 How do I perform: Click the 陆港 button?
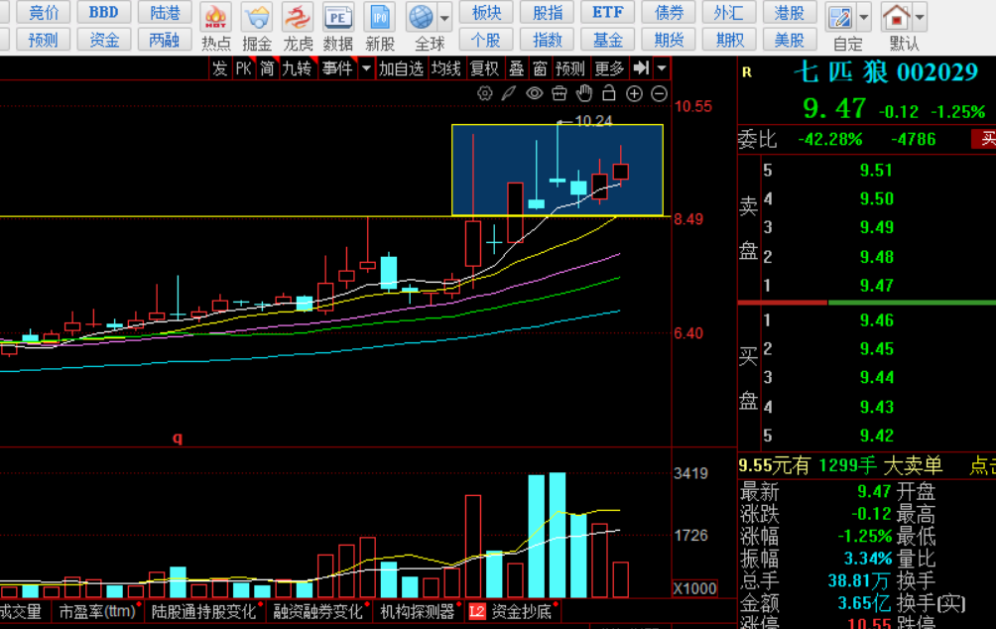pos(165,12)
